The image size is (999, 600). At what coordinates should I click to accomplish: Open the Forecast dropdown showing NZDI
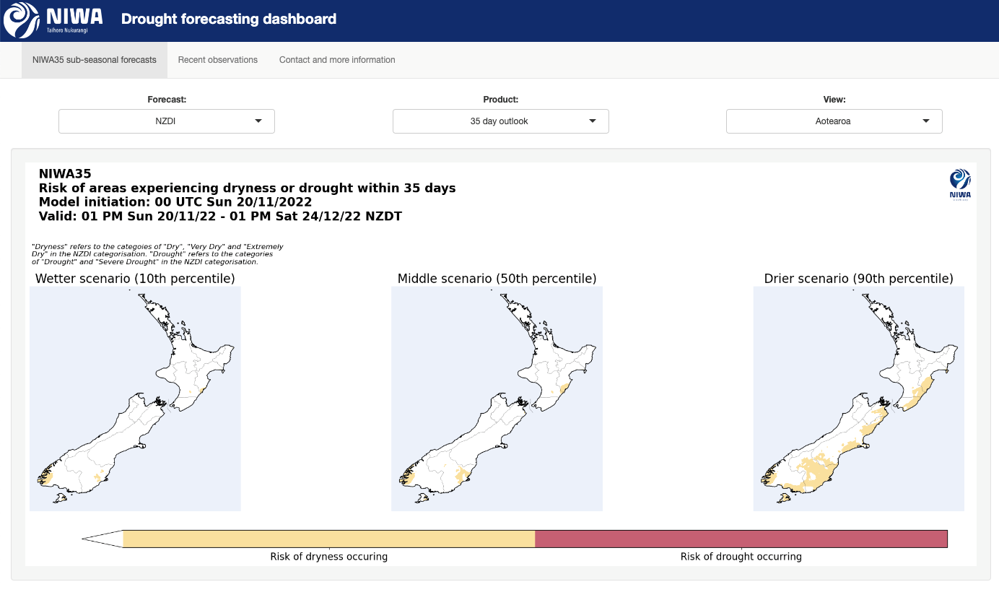pos(166,121)
